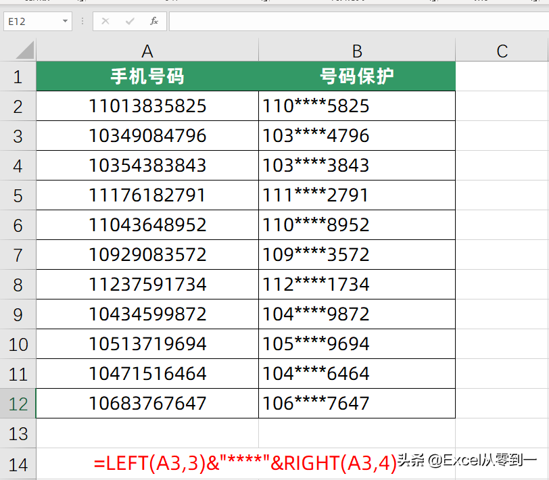Select row 1 header
The width and height of the screenshot is (549, 480).
[18, 76]
